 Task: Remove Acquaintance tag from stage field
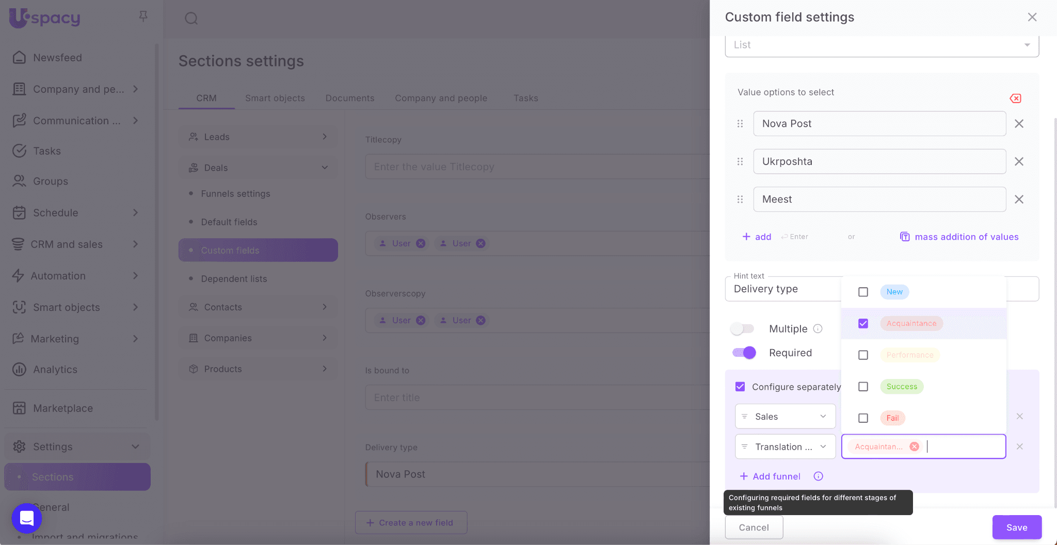914,447
